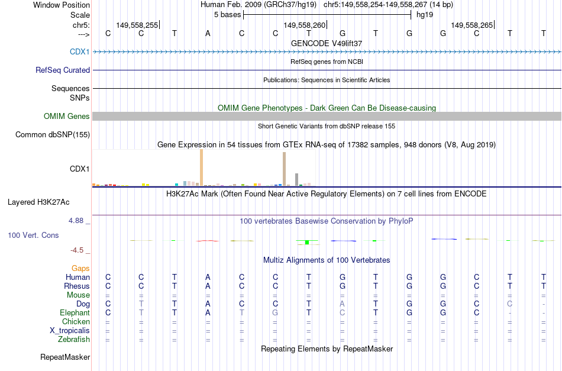Click 'Short Genetic Variants from dbSNP release 155'
562x371 pixels.
coord(327,126)
